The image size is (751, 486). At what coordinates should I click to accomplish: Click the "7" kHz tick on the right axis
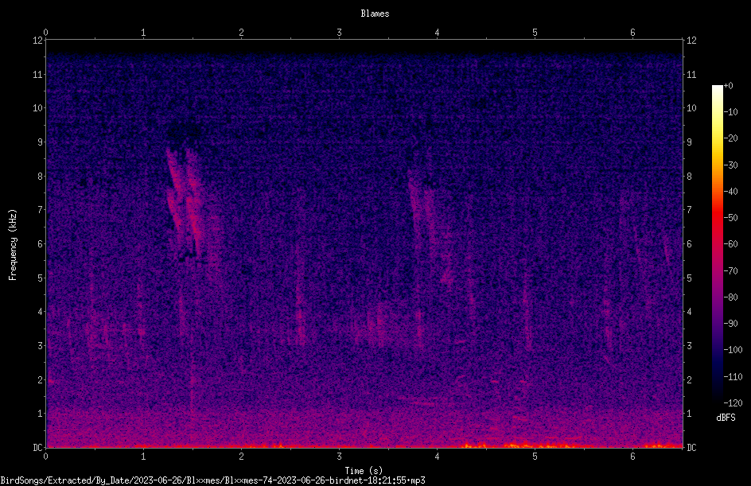pos(689,210)
